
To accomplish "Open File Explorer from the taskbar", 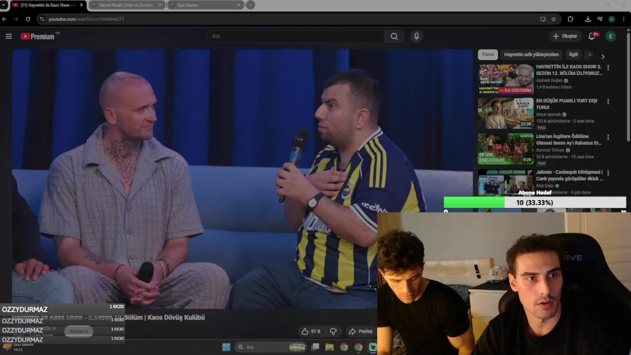I will click(x=329, y=347).
